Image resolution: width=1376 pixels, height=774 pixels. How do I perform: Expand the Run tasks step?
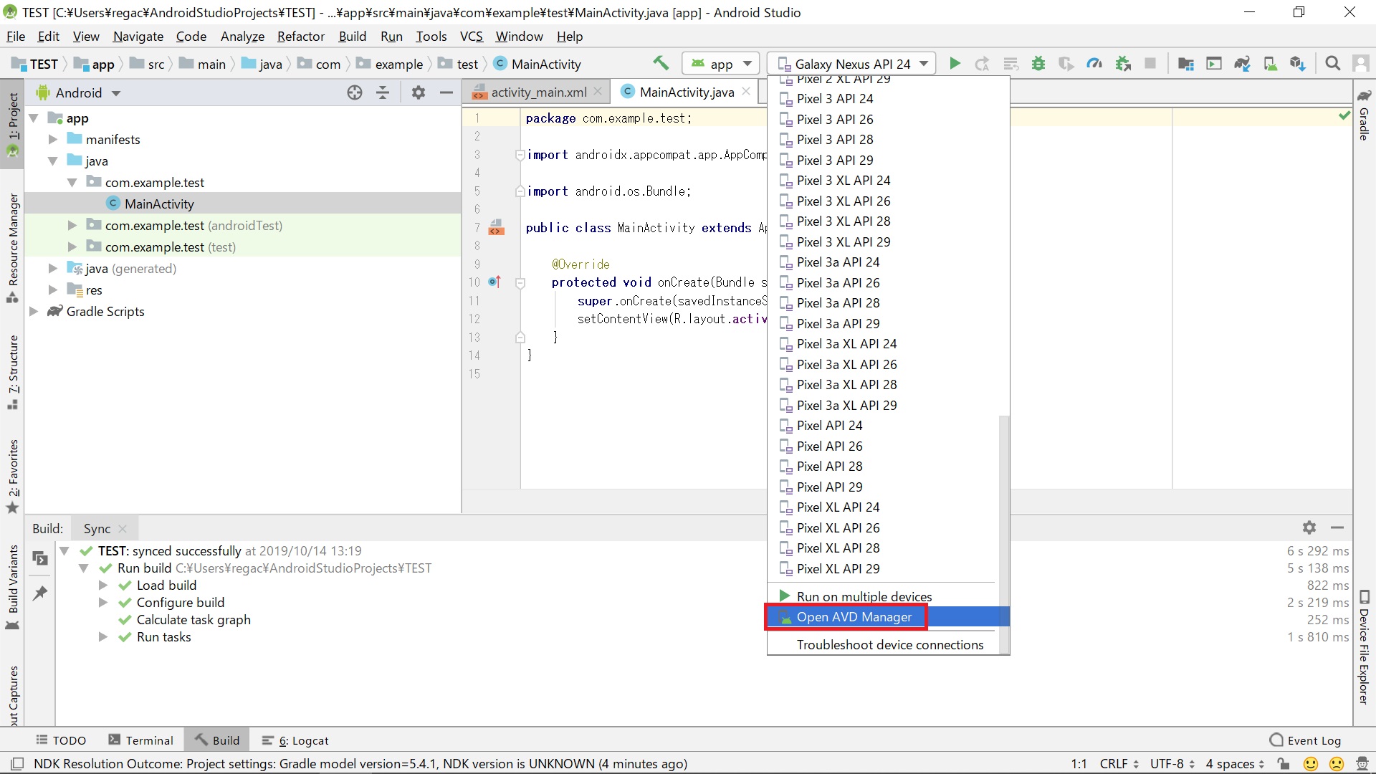click(103, 637)
